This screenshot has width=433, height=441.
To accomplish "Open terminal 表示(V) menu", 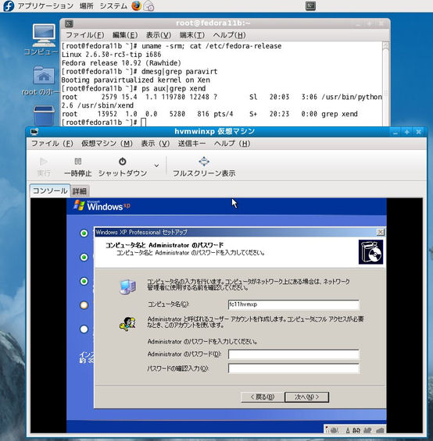I will coord(159,35).
